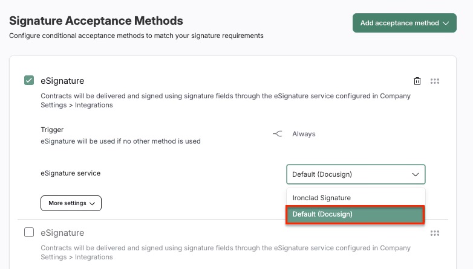The height and width of the screenshot is (269, 473).
Task: Open the Add acceptance method dropdown
Action: pyautogui.click(x=404, y=23)
